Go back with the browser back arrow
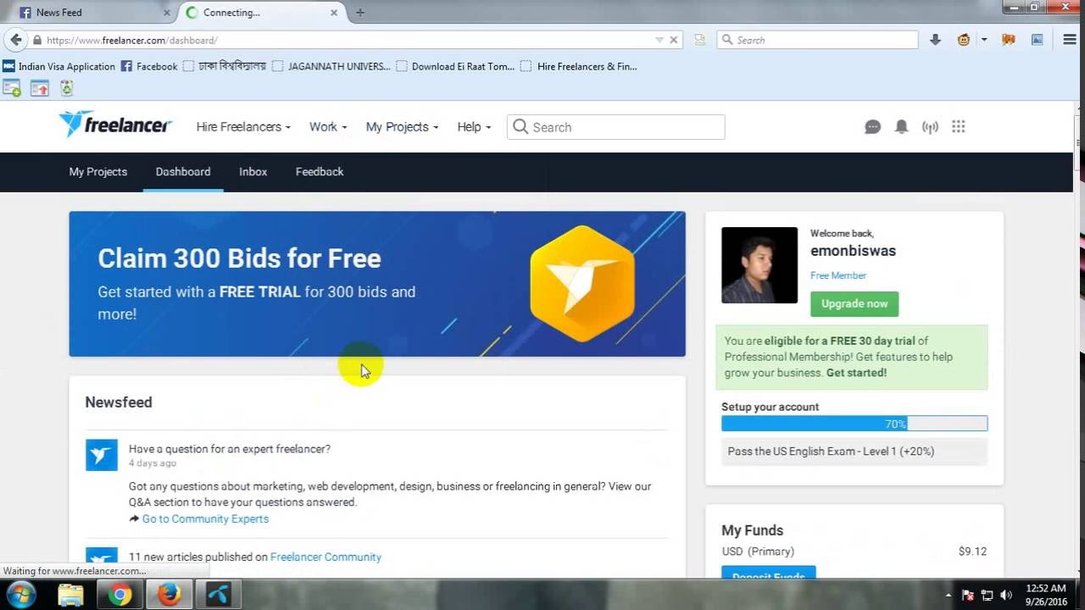Screen dimensions: 1085x610 click(15, 40)
